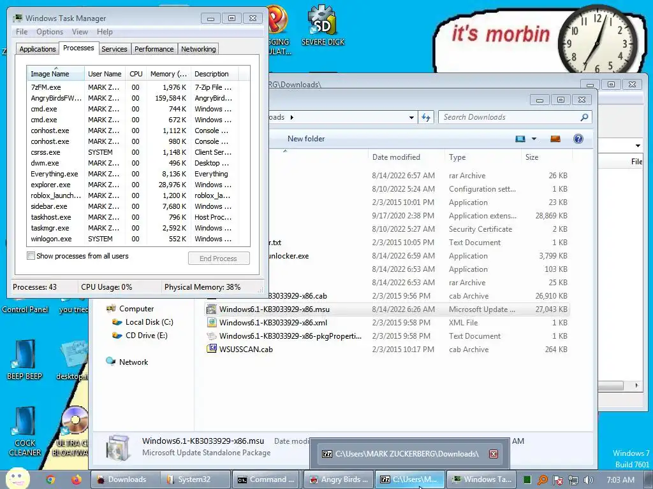Image resolution: width=653 pixels, height=489 pixels.
Task: Switch to Downloads taskbar button
Action: (126, 479)
